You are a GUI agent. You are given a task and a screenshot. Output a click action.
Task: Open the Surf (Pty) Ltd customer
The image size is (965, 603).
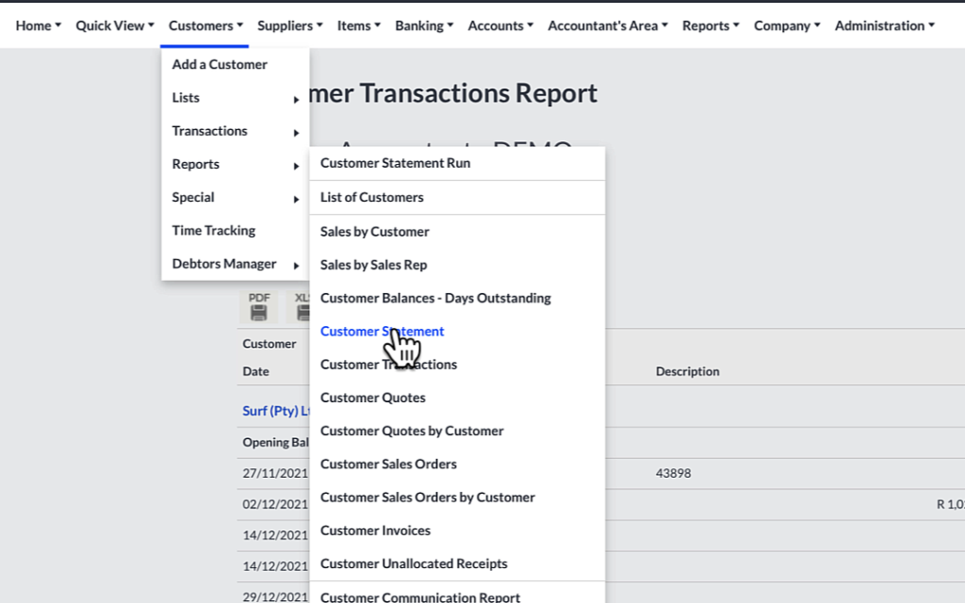pyautogui.click(x=273, y=410)
